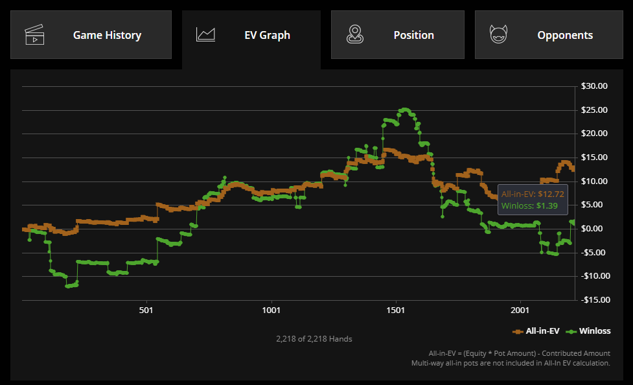The width and height of the screenshot is (633, 385).
Task: Click the Opponents devil face icon
Action: coord(498,34)
